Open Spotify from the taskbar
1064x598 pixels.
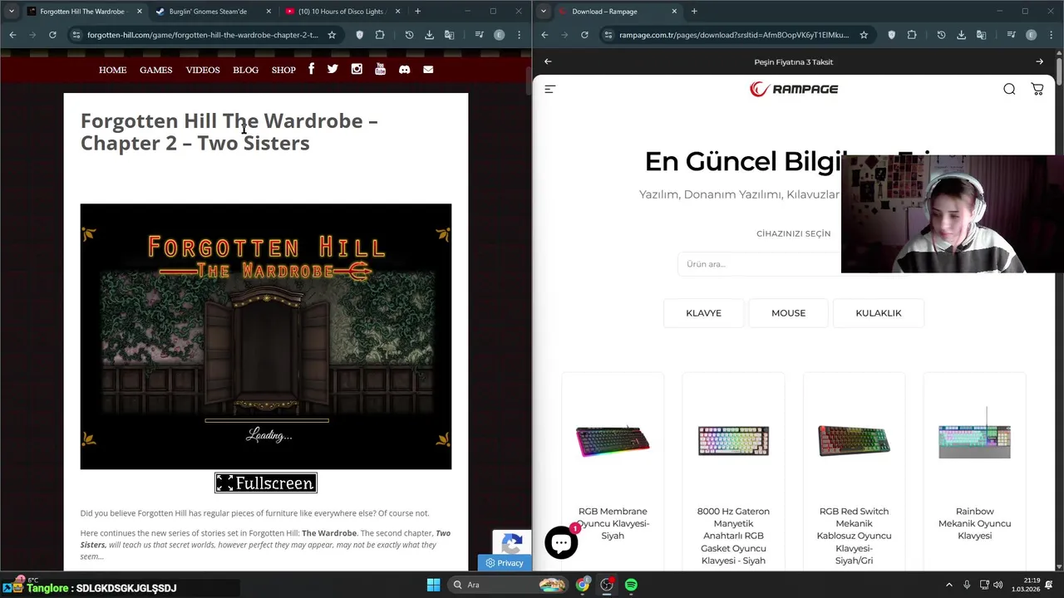(631, 585)
